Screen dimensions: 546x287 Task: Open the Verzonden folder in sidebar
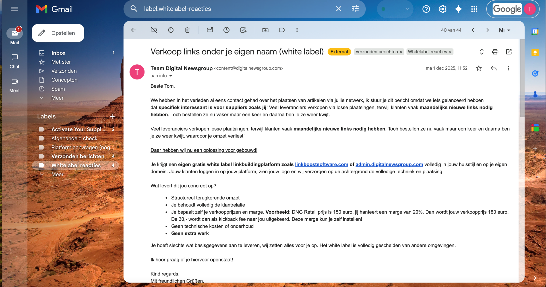pyautogui.click(x=64, y=71)
